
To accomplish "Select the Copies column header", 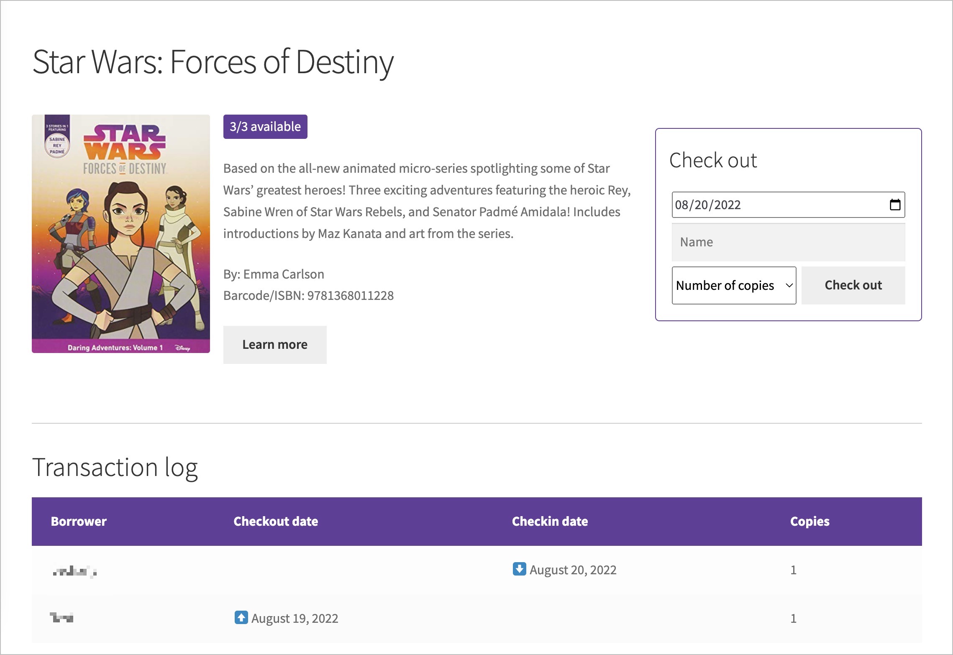I will click(810, 521).
